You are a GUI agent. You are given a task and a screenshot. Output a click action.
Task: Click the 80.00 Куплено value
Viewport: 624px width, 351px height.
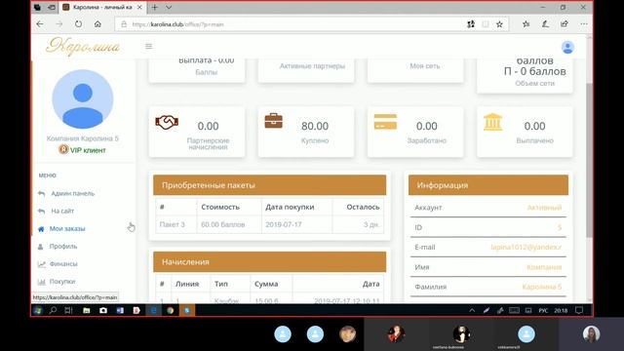pyautogui.click(x=315, y=126)
